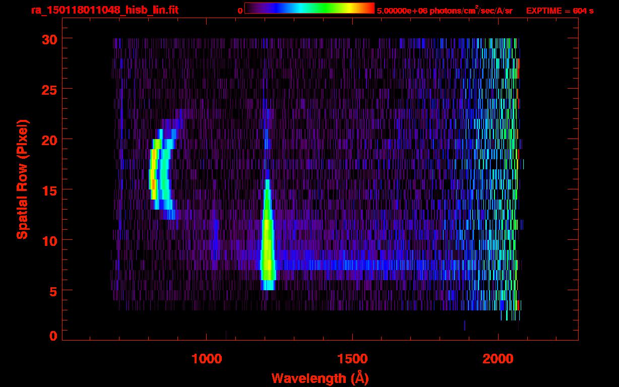
Task: Click the rainbow color scale bar
Action: (x=309, y=9)
